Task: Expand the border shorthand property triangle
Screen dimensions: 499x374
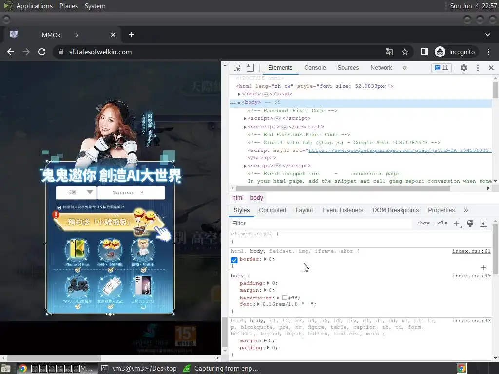Action: tap(265, 259)
